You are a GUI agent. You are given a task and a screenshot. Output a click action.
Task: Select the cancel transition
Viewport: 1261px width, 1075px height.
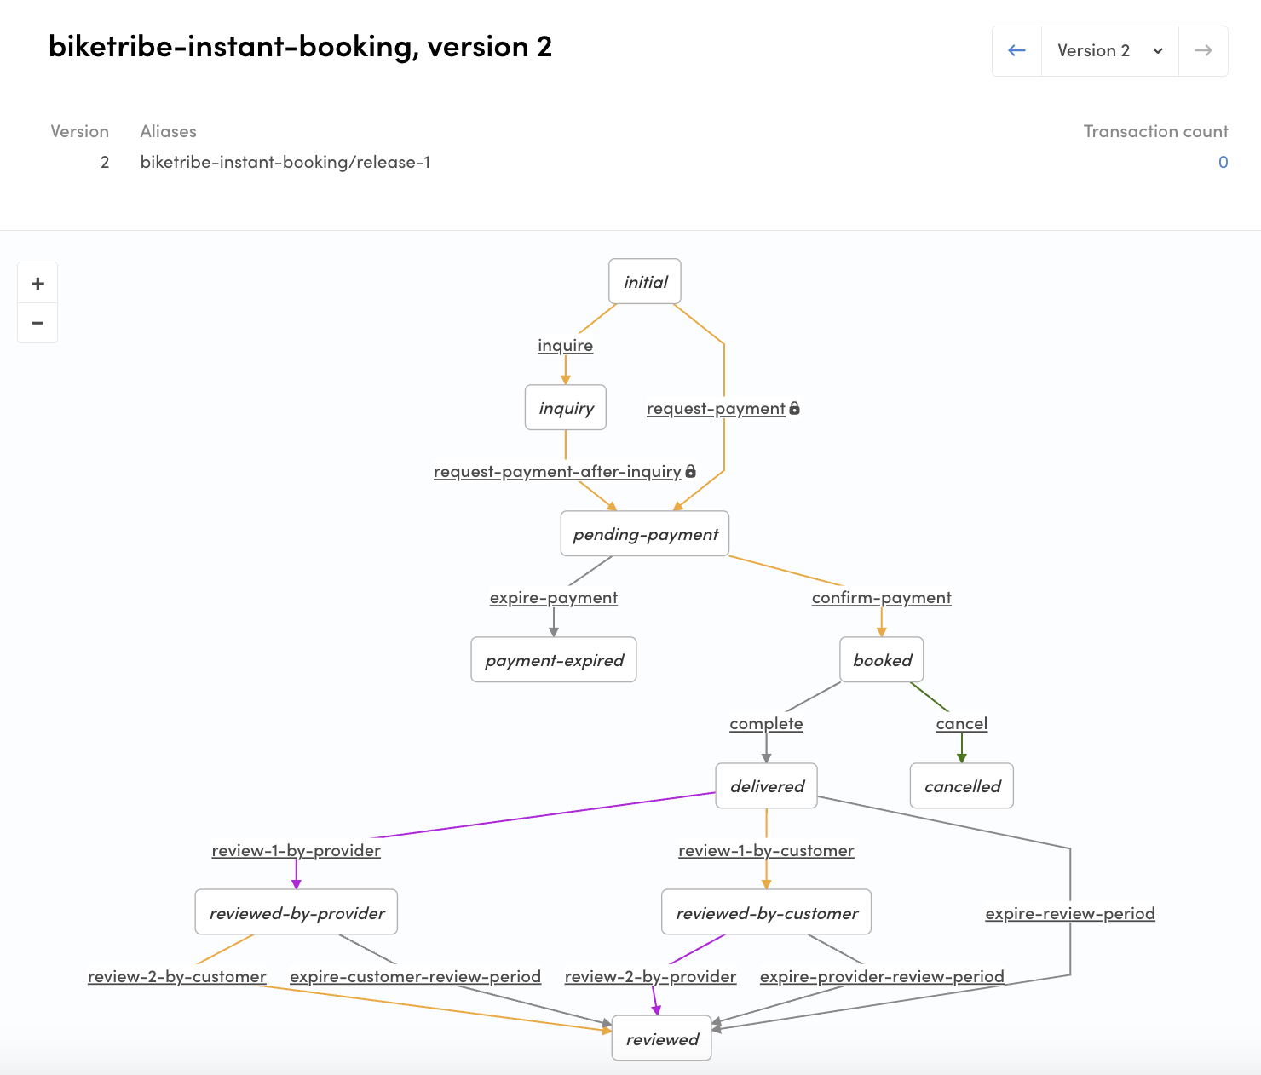(961, 723)
